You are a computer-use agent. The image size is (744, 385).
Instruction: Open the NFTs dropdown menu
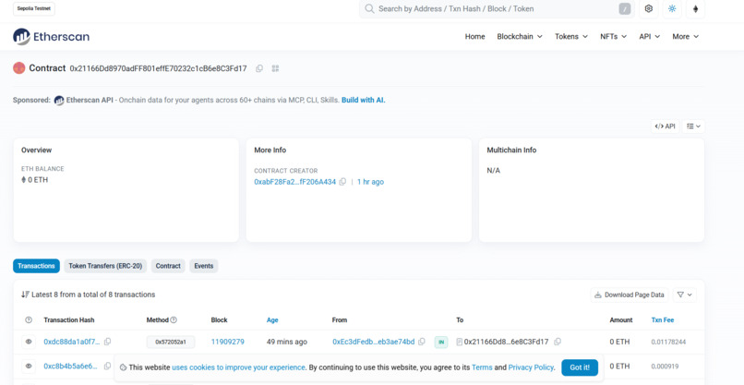pos(613,37)
